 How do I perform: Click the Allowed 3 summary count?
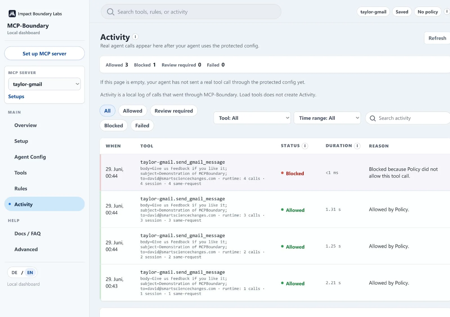coord(117,65)
